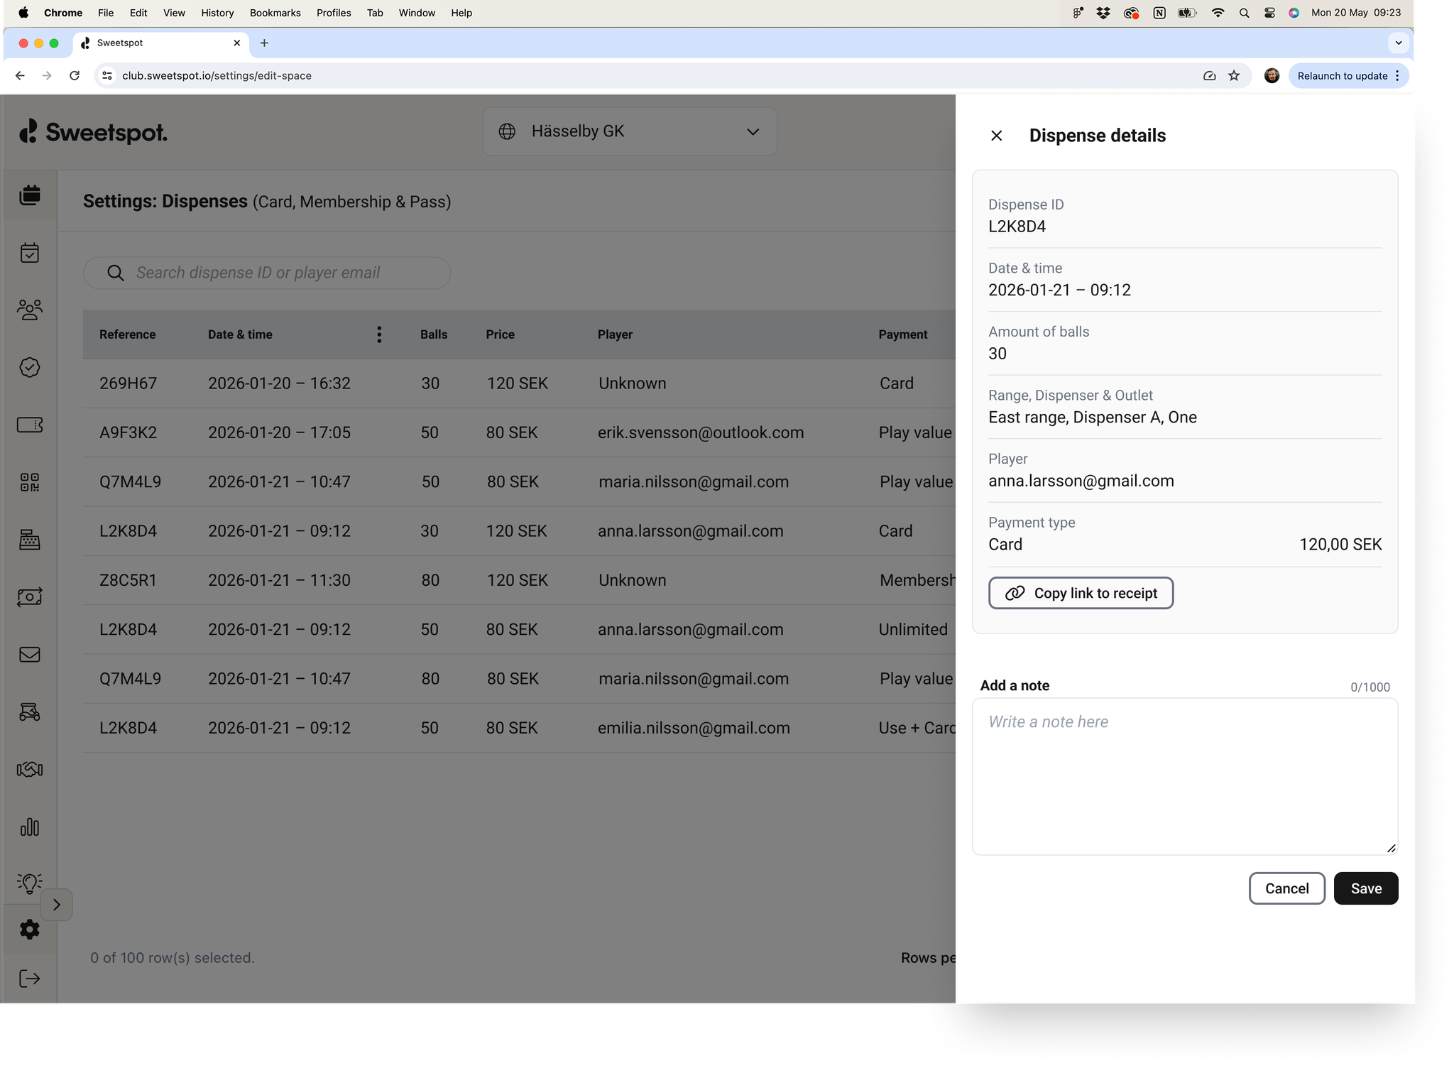Click the 2026-01-21 – 11:30 date cell
Screen dimensions: 1454x1068
click(x=279, y=580)
